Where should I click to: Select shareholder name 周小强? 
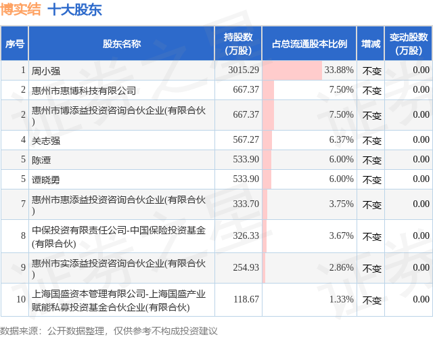click(46, 71)
